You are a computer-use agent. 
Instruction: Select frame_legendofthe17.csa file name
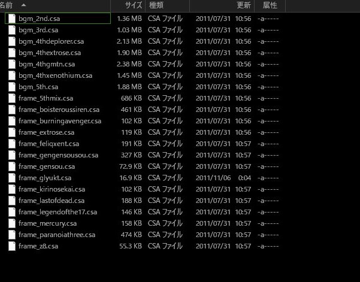(x=58, y=212)
